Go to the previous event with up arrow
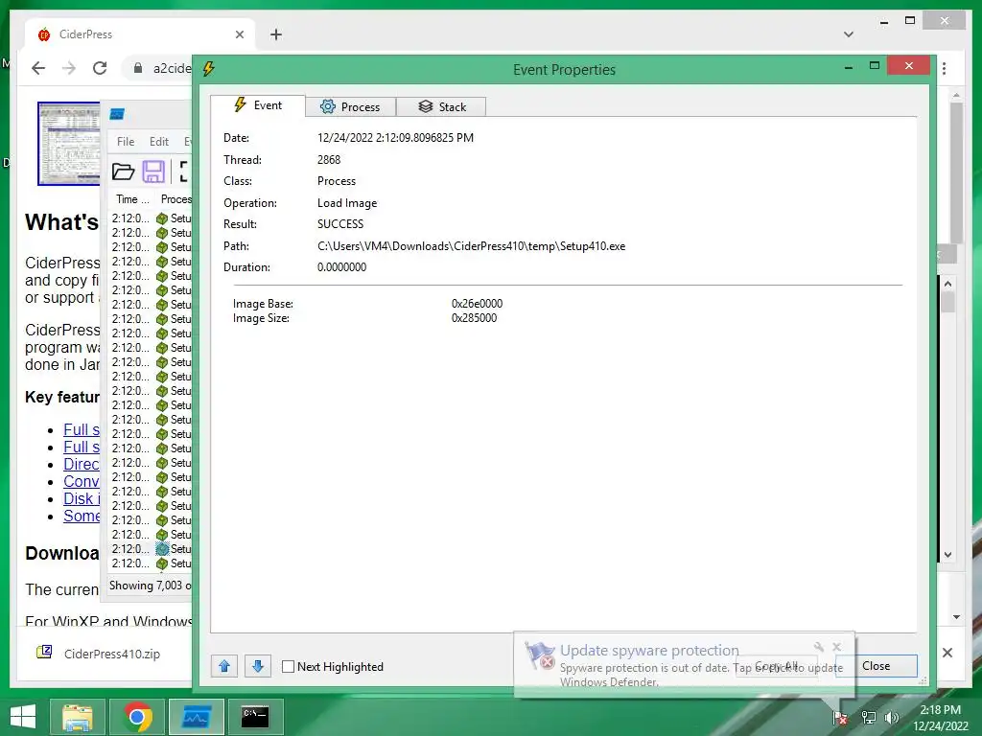Image resolution: width=982 pixels, height=736 pixels. (x=224, y=666)
